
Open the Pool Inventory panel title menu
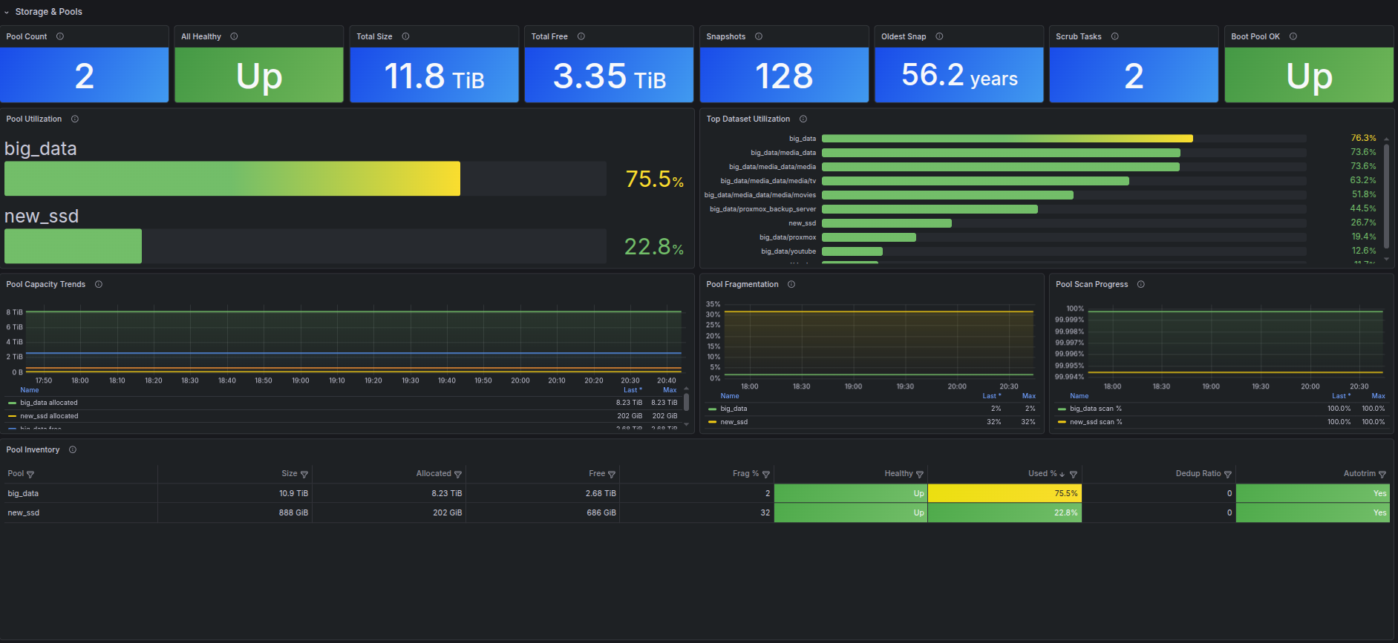pyautogui.click(x=33, y=449)
